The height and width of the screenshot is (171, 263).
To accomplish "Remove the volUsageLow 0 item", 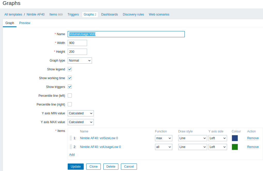I will click(x=253, y=147).
